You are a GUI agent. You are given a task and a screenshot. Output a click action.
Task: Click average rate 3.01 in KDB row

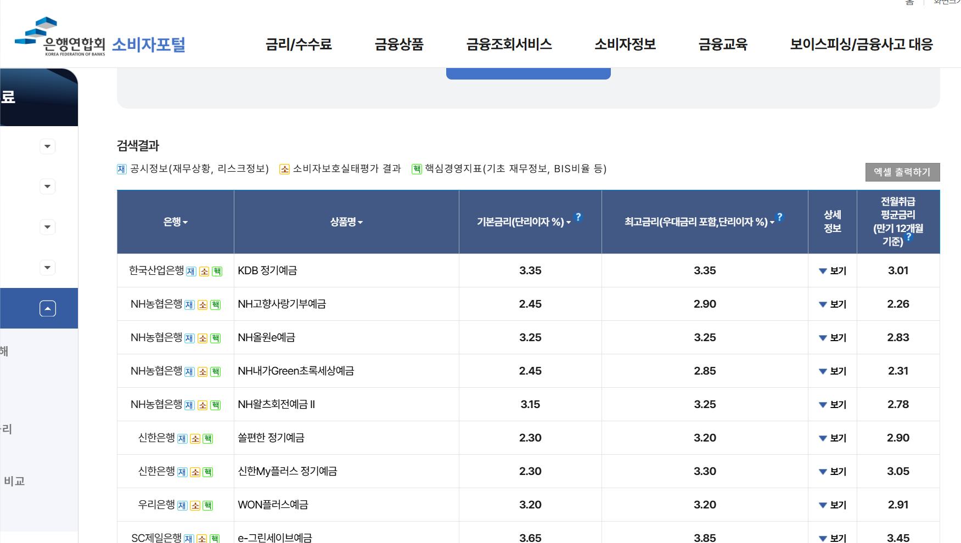coord(898,270)
